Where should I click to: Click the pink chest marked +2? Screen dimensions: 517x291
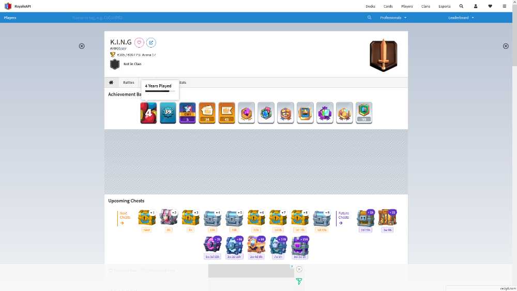(x=169, y=218)
